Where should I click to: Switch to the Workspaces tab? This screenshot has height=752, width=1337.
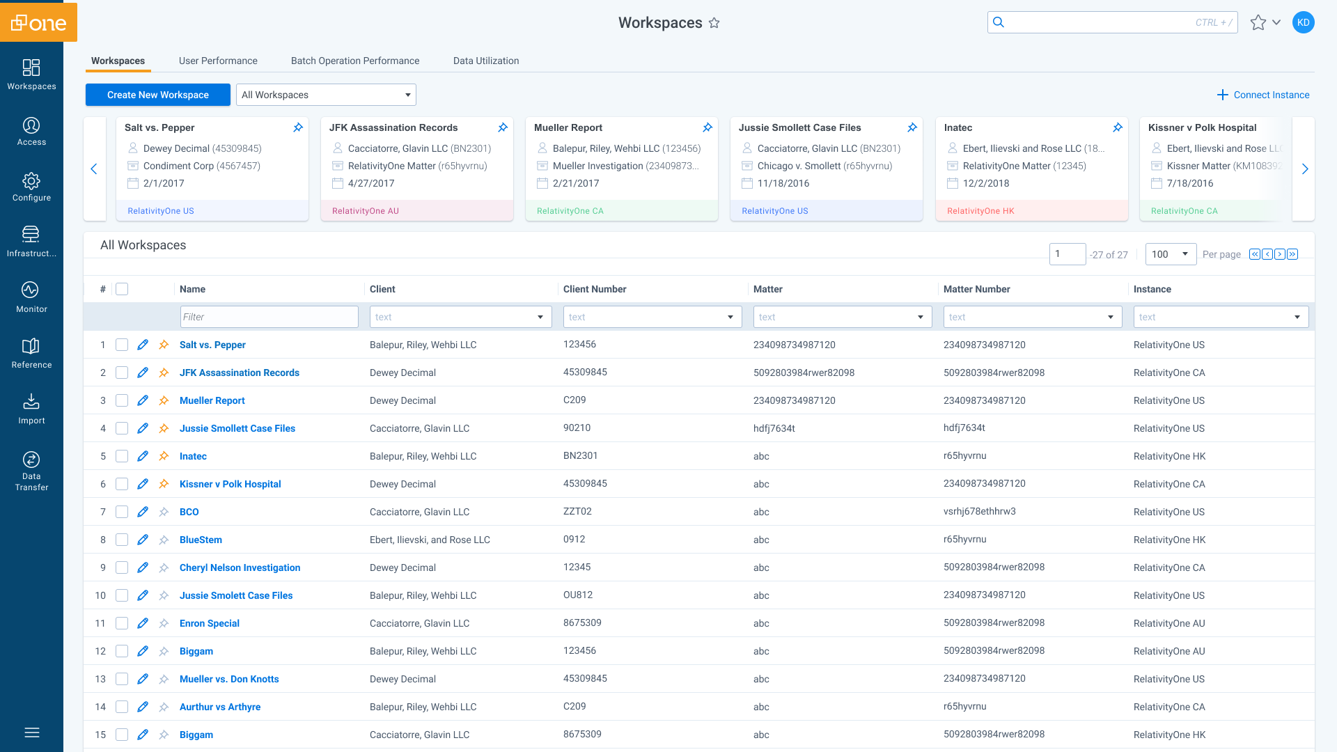[x=118, y=61]
